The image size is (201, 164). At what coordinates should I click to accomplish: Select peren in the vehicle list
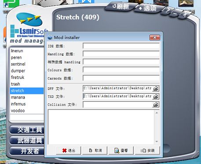pos(27,57)
